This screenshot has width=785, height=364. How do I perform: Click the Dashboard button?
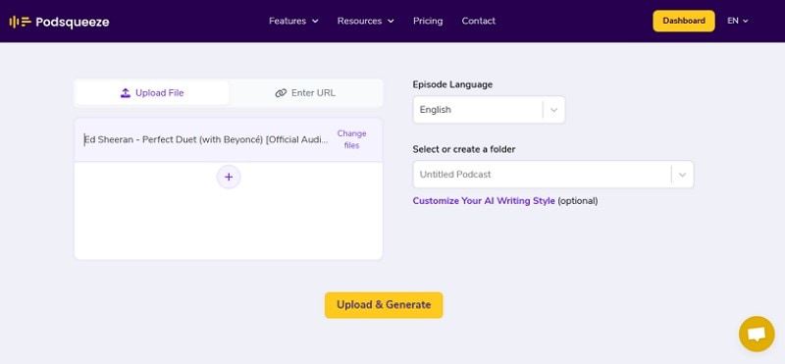coord(684,21)
